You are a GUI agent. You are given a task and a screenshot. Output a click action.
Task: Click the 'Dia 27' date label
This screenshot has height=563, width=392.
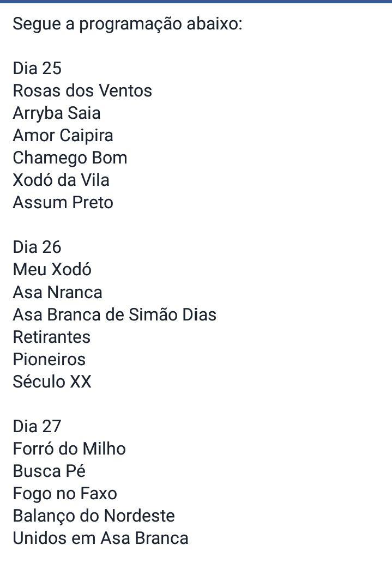click(37, 426)
